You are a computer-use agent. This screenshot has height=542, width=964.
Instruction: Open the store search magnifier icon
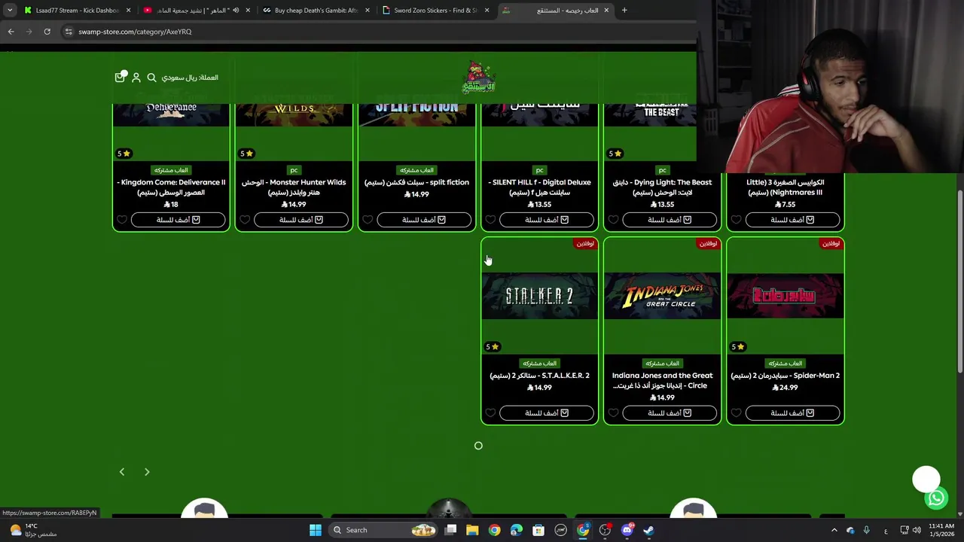(151, 78)
